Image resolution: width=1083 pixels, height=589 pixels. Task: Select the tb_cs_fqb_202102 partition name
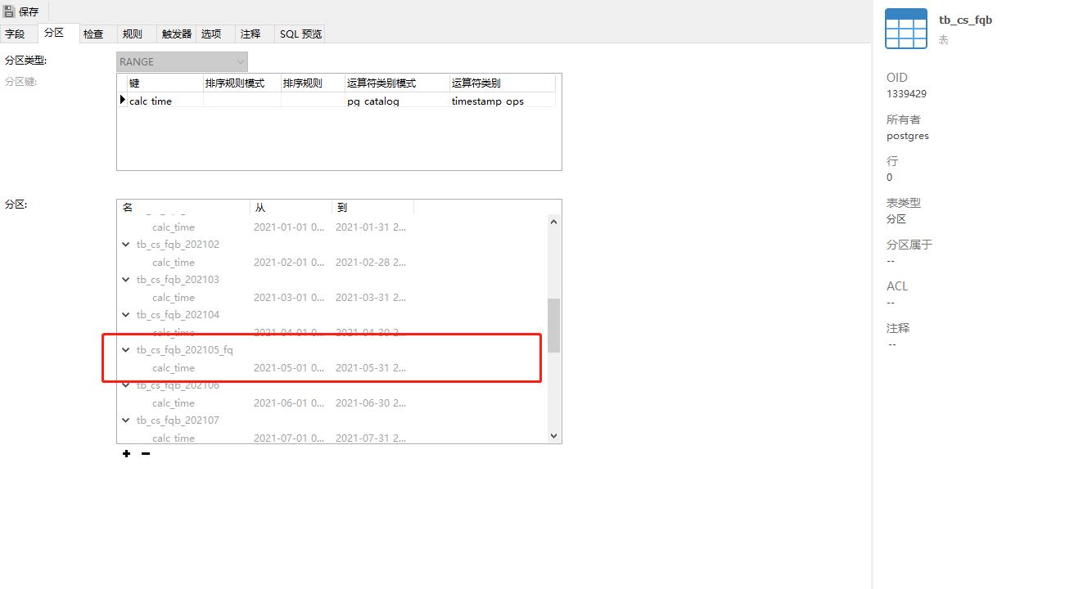point(178,245)
